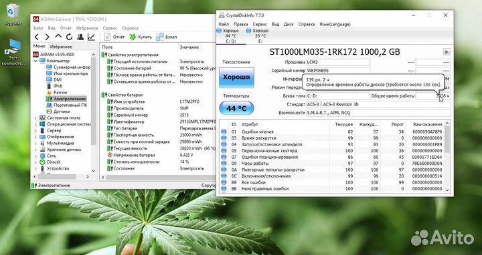Click the 44 °C temperature button
482x255 pixels.
tap(236, 109)
